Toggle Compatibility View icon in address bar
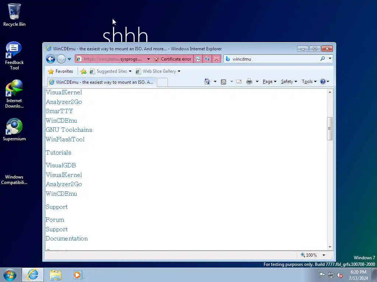Image resolution: width=377 pixels, height=282 pixels. click(198, 59)
